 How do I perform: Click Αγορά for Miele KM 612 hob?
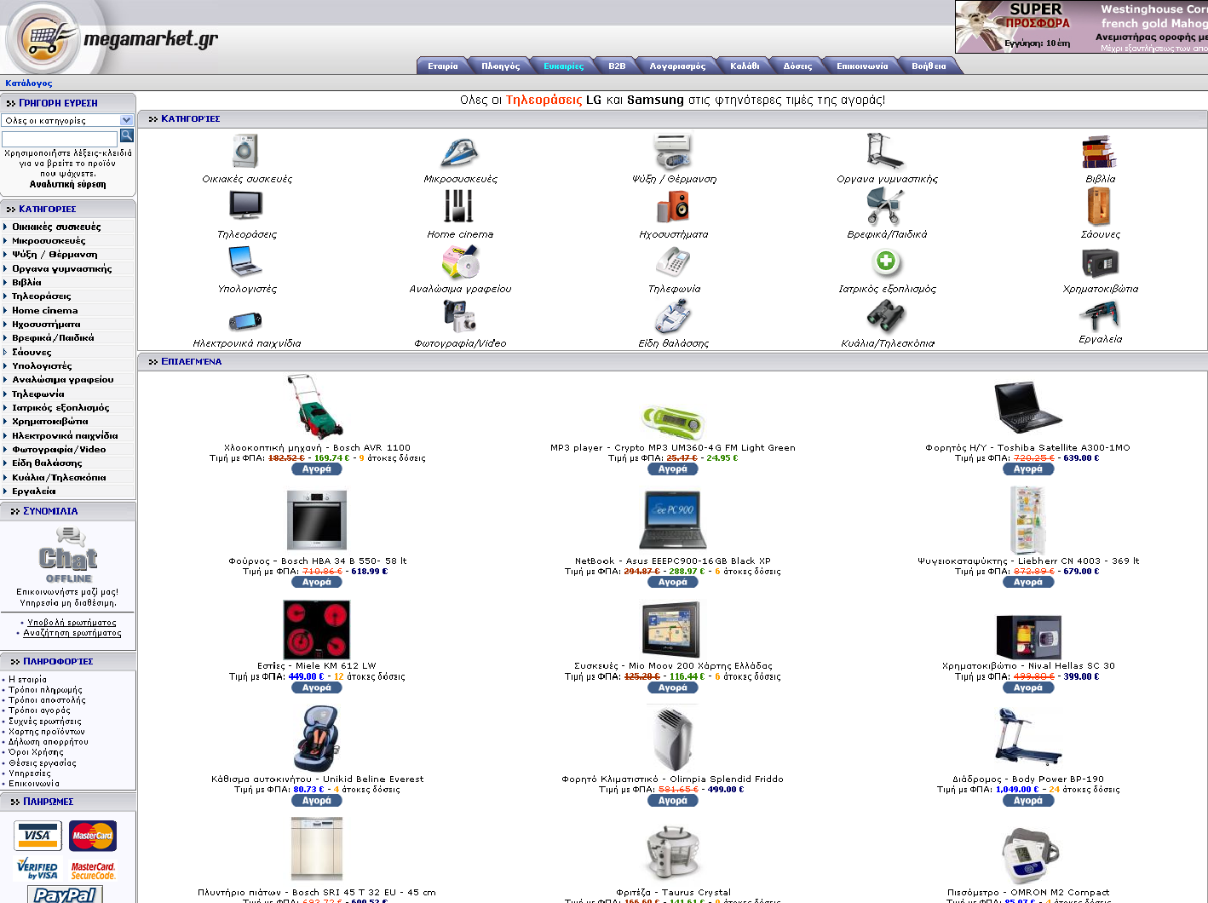pos(317,687)
